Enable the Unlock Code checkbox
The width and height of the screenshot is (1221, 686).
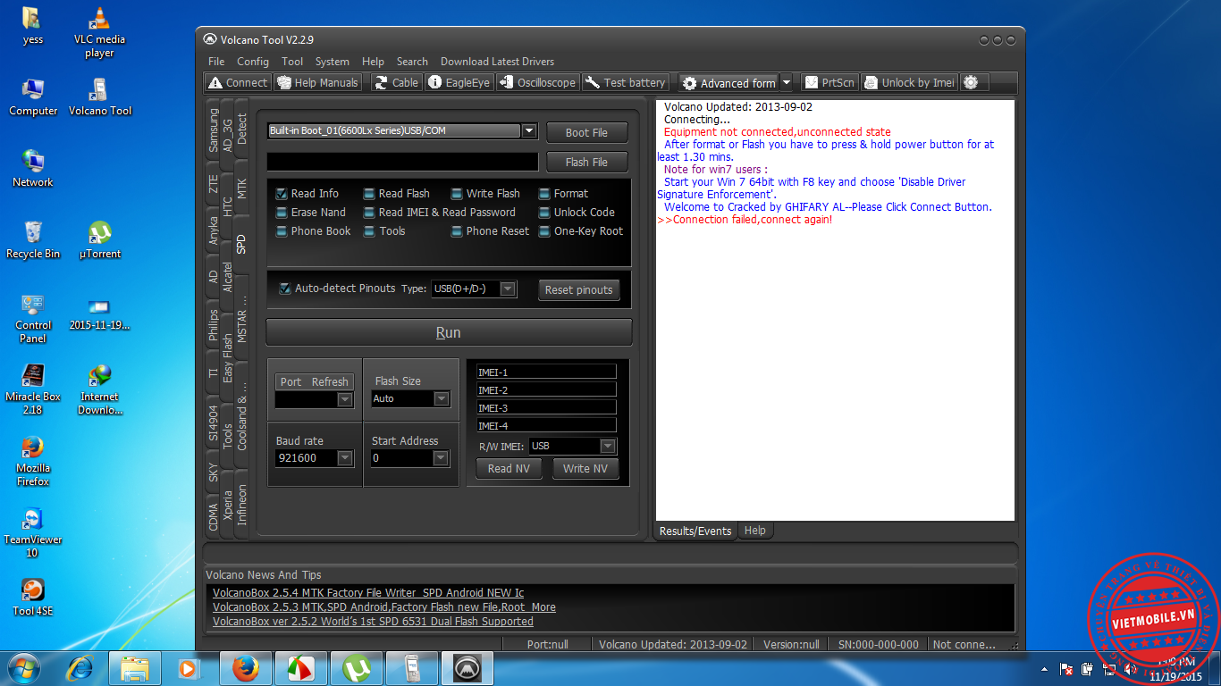pos(544,212)
